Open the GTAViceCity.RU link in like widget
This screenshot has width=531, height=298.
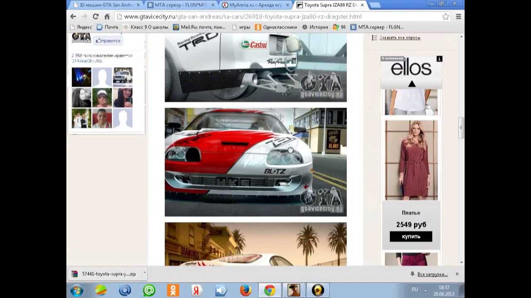pos(87,61)
